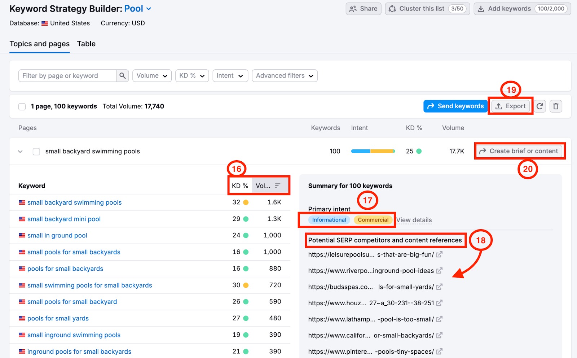The image size is (577, 358).
Task: Open external link icon for pintere URL
Action: 439,352
